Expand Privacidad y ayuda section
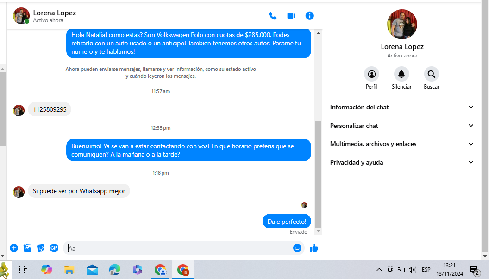The width and height of the screenshot is (489, 279). (x=401, y=162)
